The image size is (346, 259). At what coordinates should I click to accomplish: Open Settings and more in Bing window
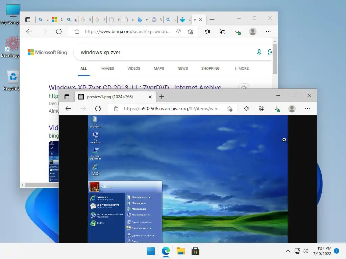[x=268, y=31]
